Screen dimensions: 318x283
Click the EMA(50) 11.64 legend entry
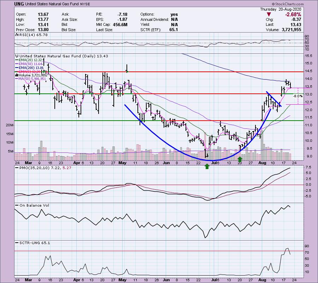pyautogui.click(x=30, y=64)
